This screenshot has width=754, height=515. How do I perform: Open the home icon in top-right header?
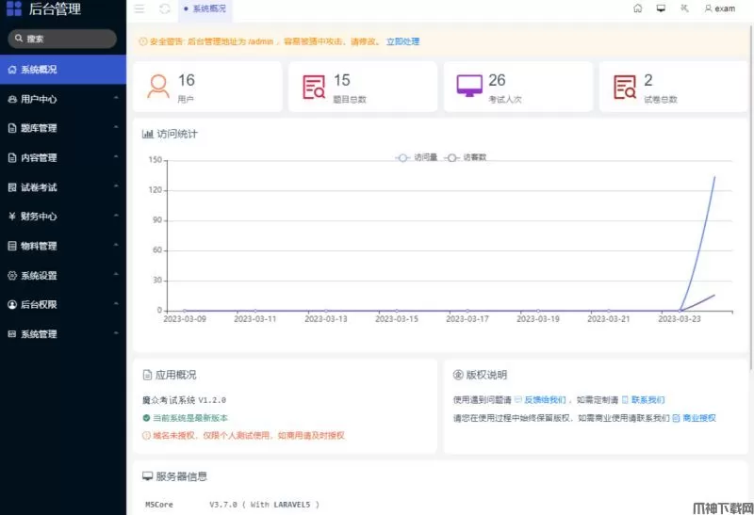(638, 8)
